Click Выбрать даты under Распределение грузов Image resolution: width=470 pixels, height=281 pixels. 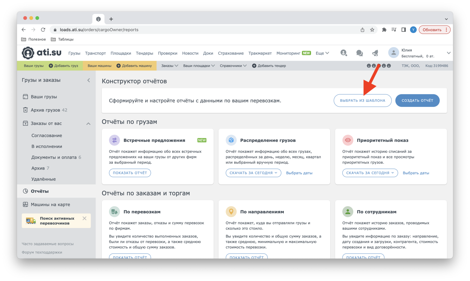point(299,173)
